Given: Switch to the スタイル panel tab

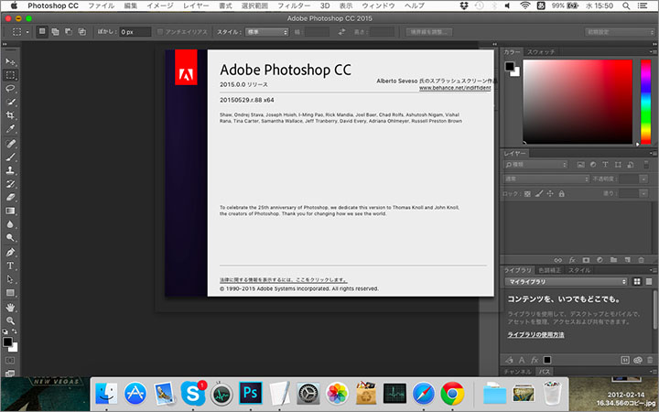Looking at the screenshot, I should click(x=579, y=270).
